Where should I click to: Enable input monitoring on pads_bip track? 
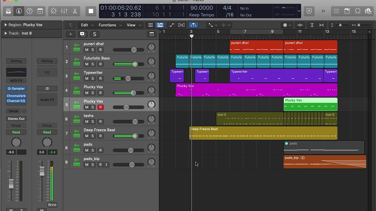click(x=106, y=165)
